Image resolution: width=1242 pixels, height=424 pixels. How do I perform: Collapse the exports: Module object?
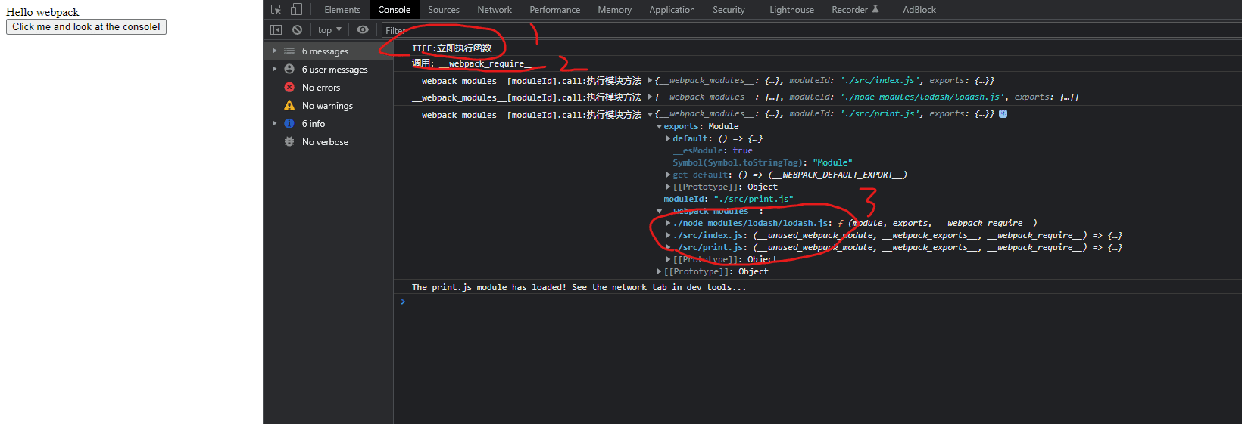(659, 127)
